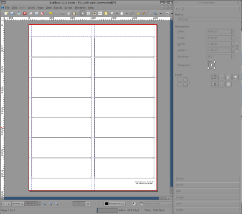Click the New document icon

click(x=6, y=13)
